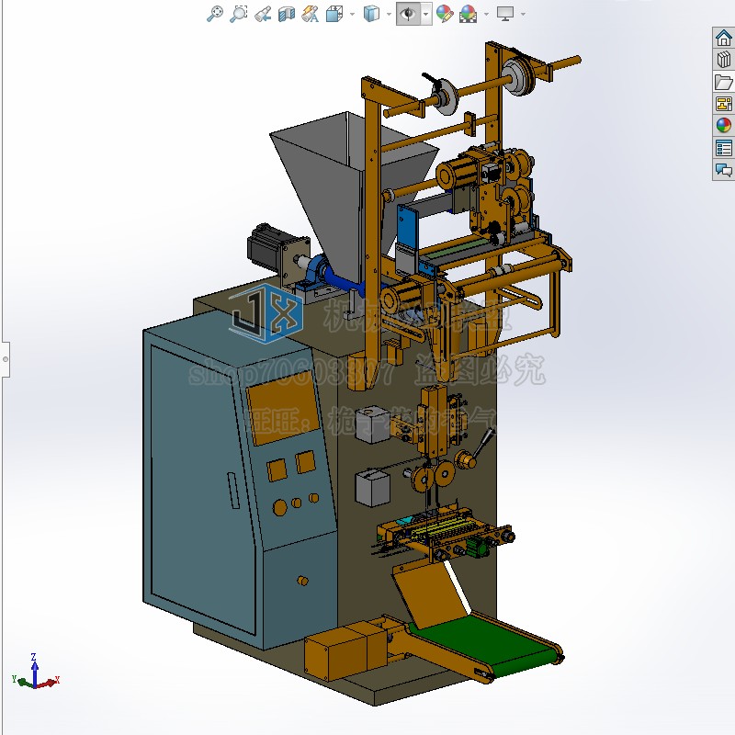Click the Display Style icon
Screen dimensions: 735x735
371,14
